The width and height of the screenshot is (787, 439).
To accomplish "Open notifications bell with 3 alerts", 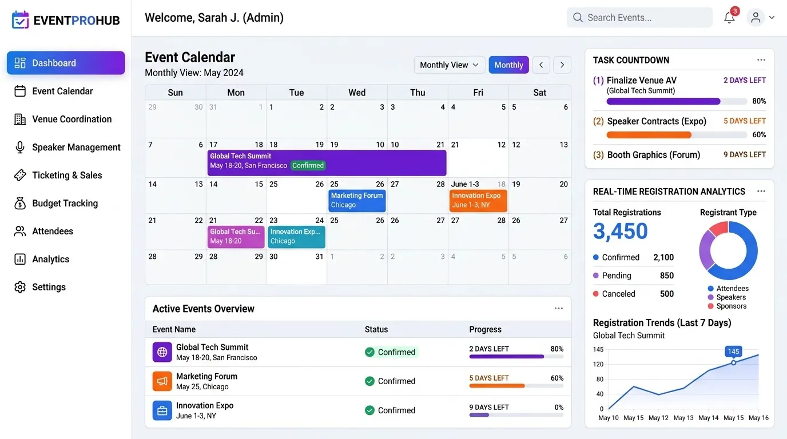I will tap(730, 17).
